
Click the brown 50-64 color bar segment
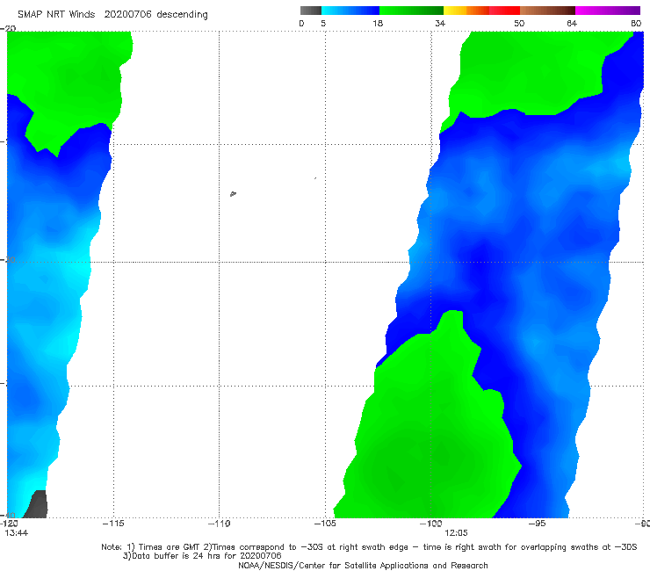click(x=547, y=11)
